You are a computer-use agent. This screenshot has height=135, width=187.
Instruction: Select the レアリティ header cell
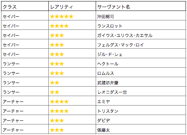point(72,6)
